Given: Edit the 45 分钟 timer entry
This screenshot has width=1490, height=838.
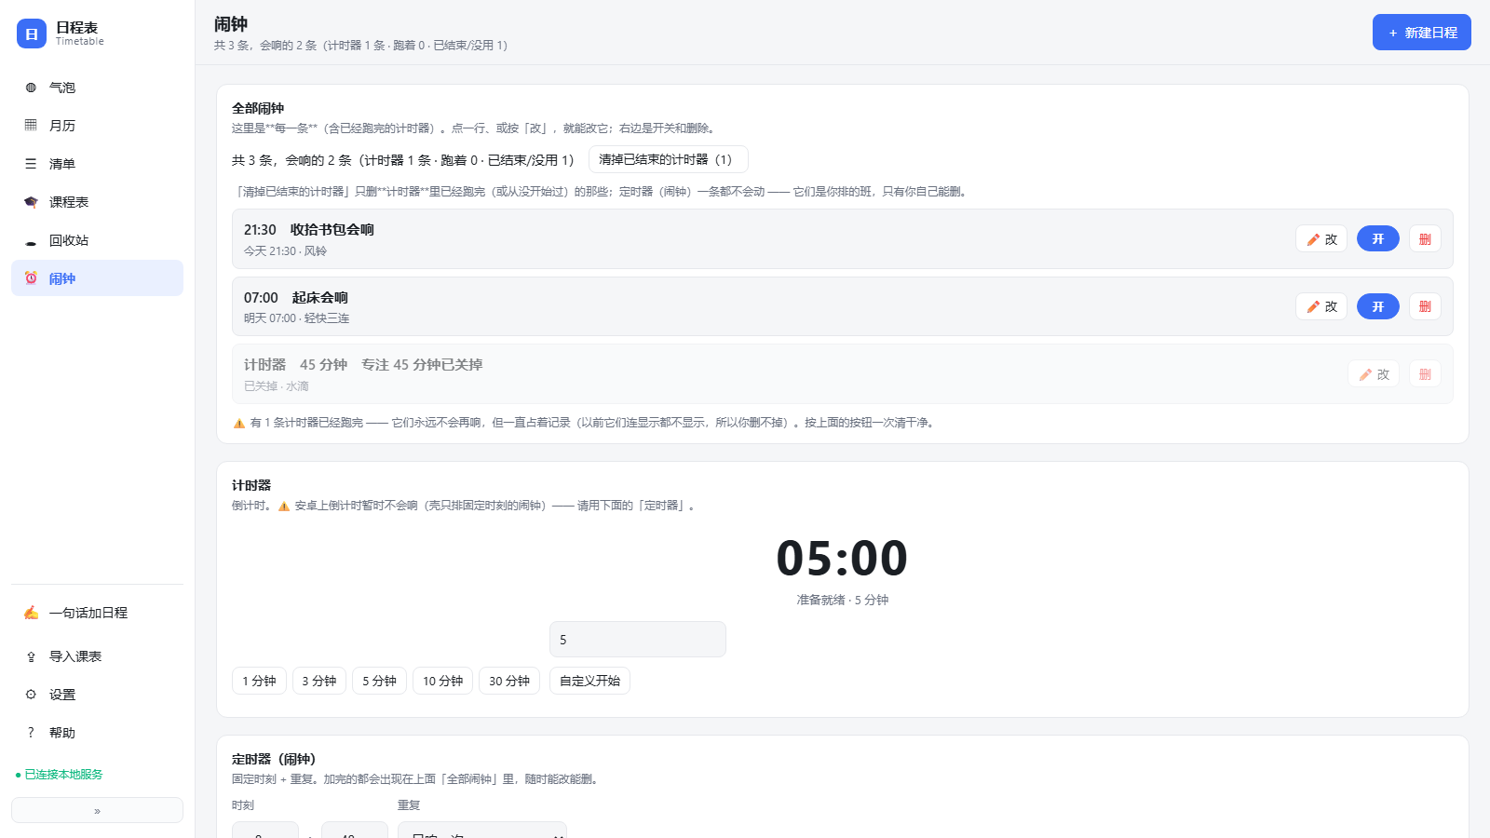Looking at the screenshot, I should pos(1373,374).
